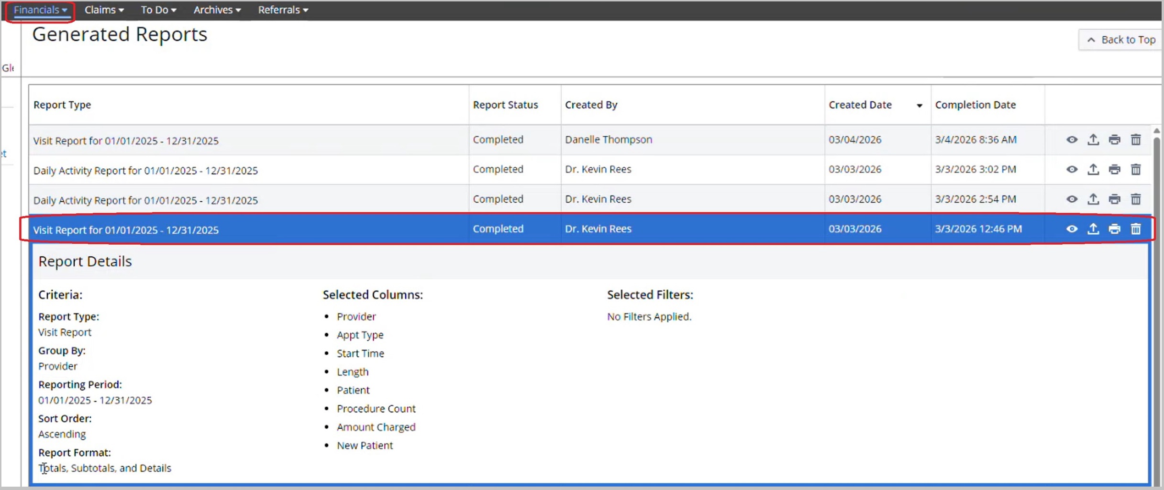
Task: Open the Financials dropdown menu
Action: tap(40, 10)
